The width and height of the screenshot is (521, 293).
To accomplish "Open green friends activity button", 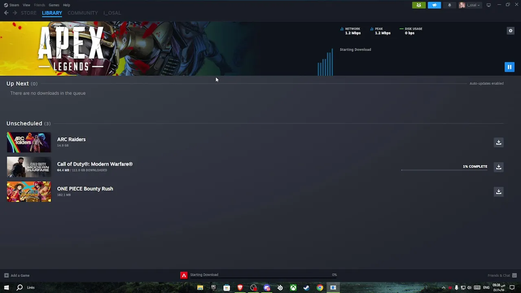I will [x=419, y=5].
